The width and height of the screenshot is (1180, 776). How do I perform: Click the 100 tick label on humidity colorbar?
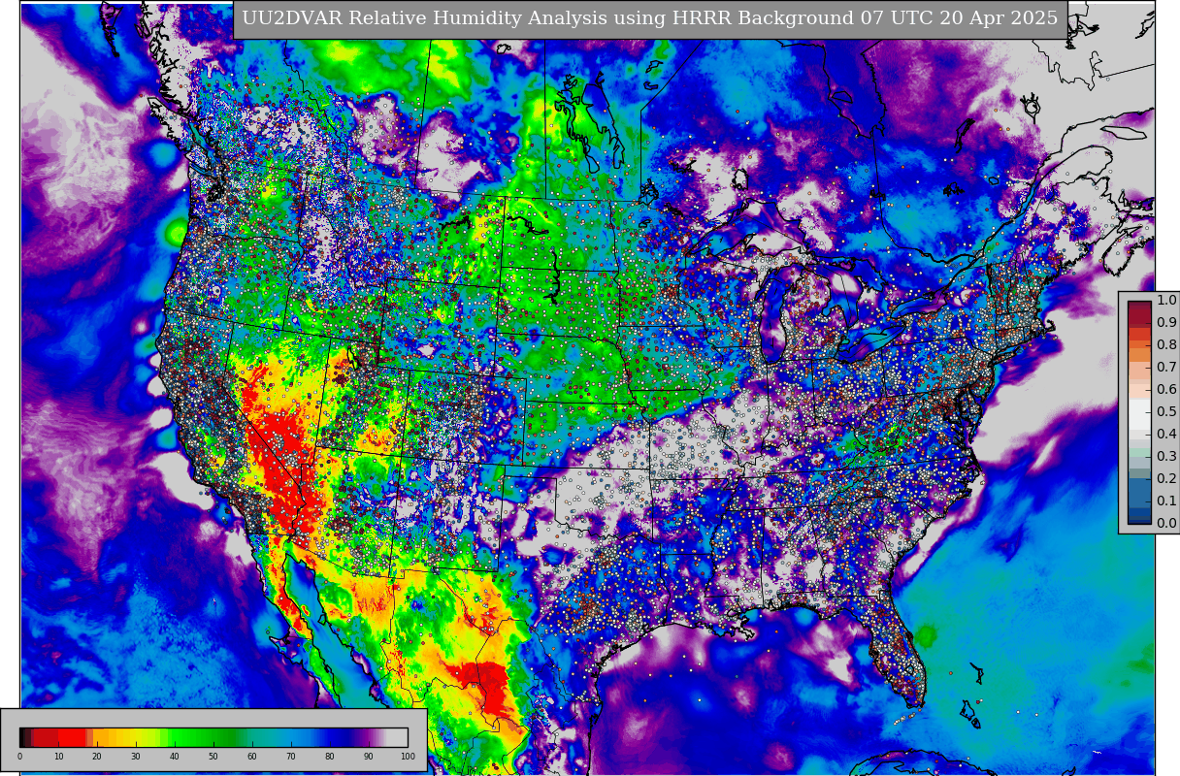(408, 757)
